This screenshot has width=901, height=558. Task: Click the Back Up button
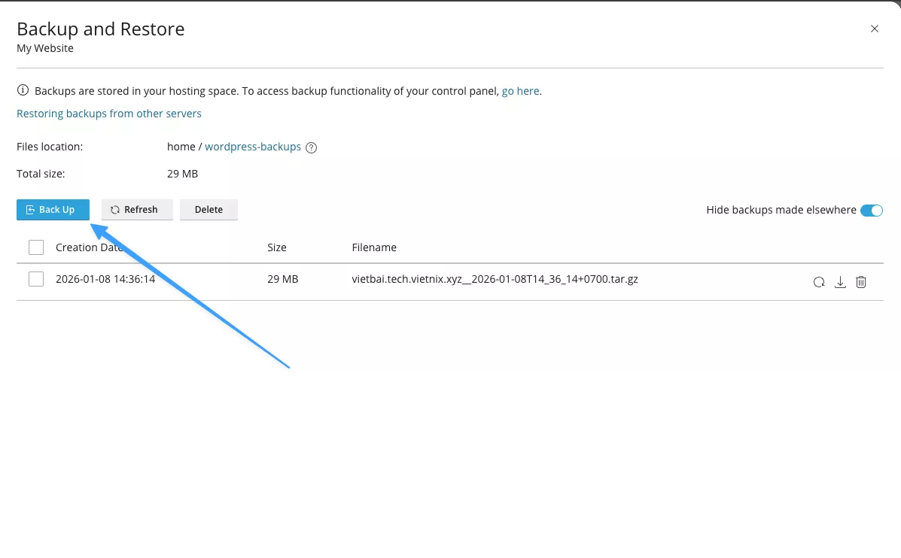(53, 209)
